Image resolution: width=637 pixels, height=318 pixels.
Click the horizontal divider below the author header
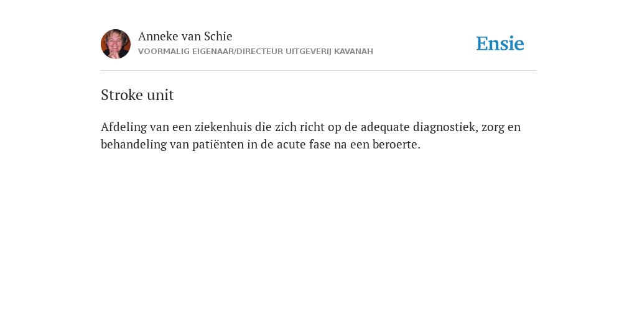[318, 71]
